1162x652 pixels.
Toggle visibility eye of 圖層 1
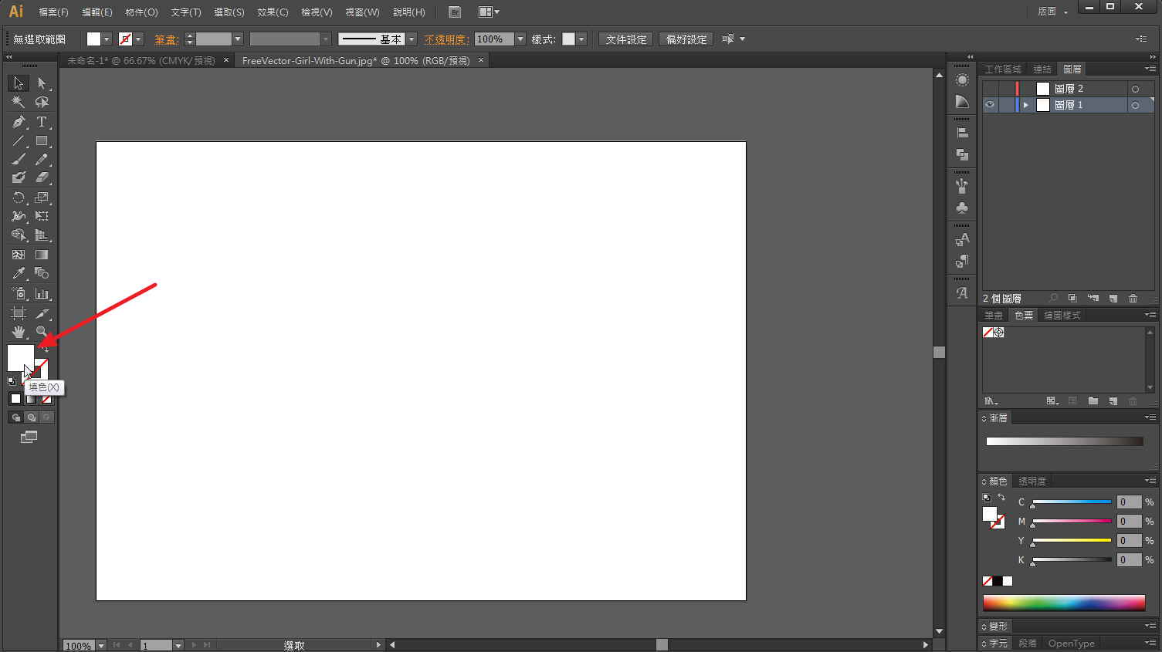[990, 105]
